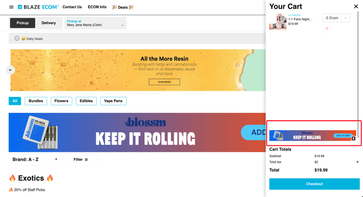Go to the Blaze ECOM logo home
This screenshot has width=363, height=197.
point(38,7)
